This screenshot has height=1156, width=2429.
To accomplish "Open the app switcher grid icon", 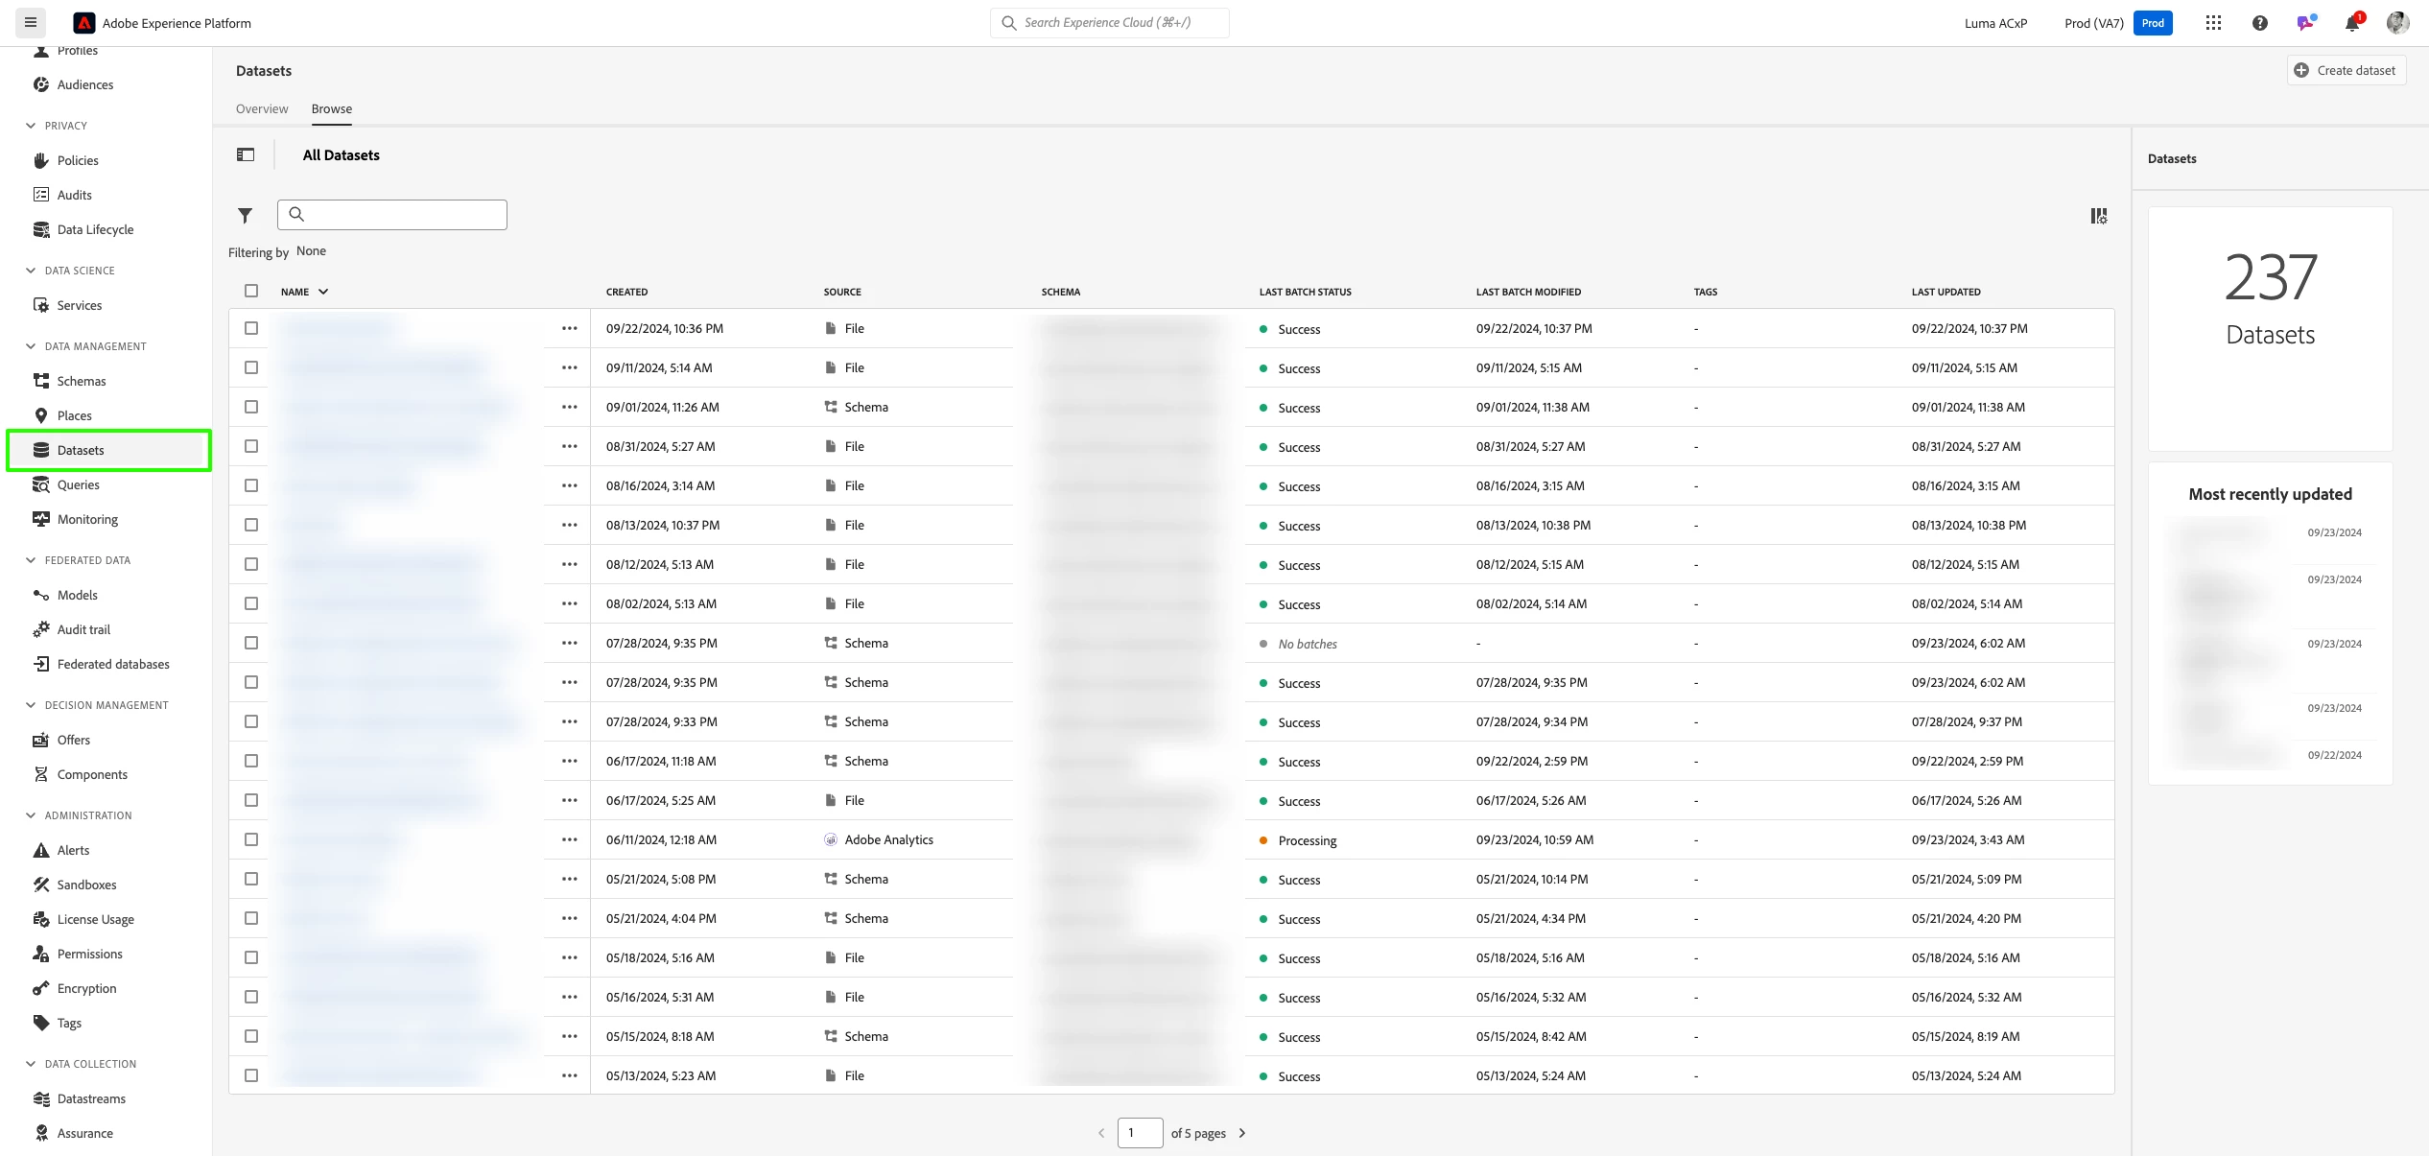I will [x=2213, y=23].
